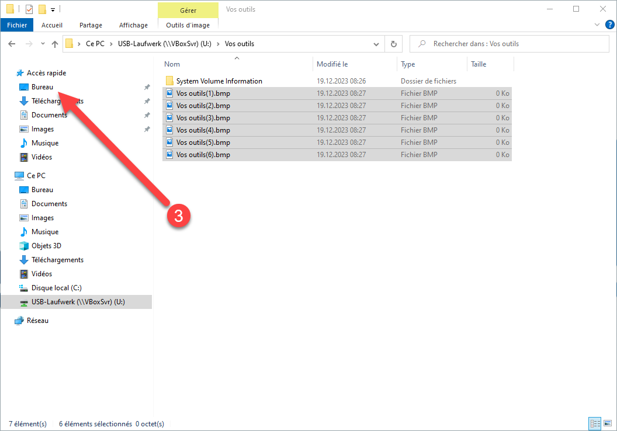The image size is (617, 431).
Task: Open Disque local (C:) drive
Action: (x=56, y=288)
